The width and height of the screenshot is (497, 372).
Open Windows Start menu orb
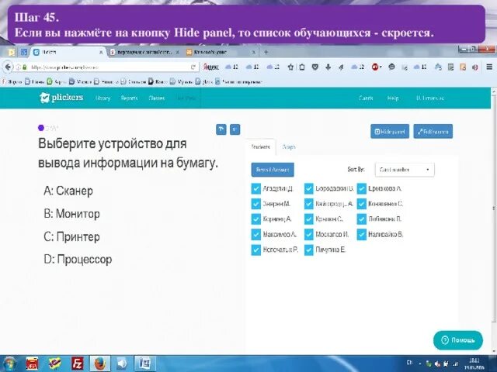pyautogui.click(x=9, y=363)
